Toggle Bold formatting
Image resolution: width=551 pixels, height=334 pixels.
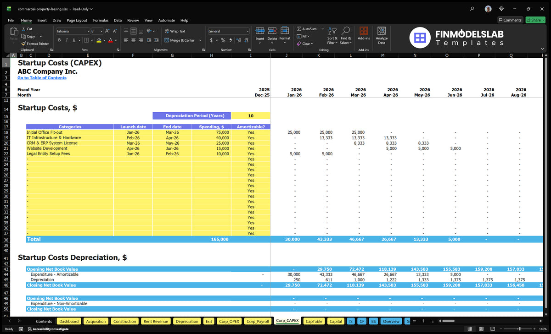(x=60, y=40)
